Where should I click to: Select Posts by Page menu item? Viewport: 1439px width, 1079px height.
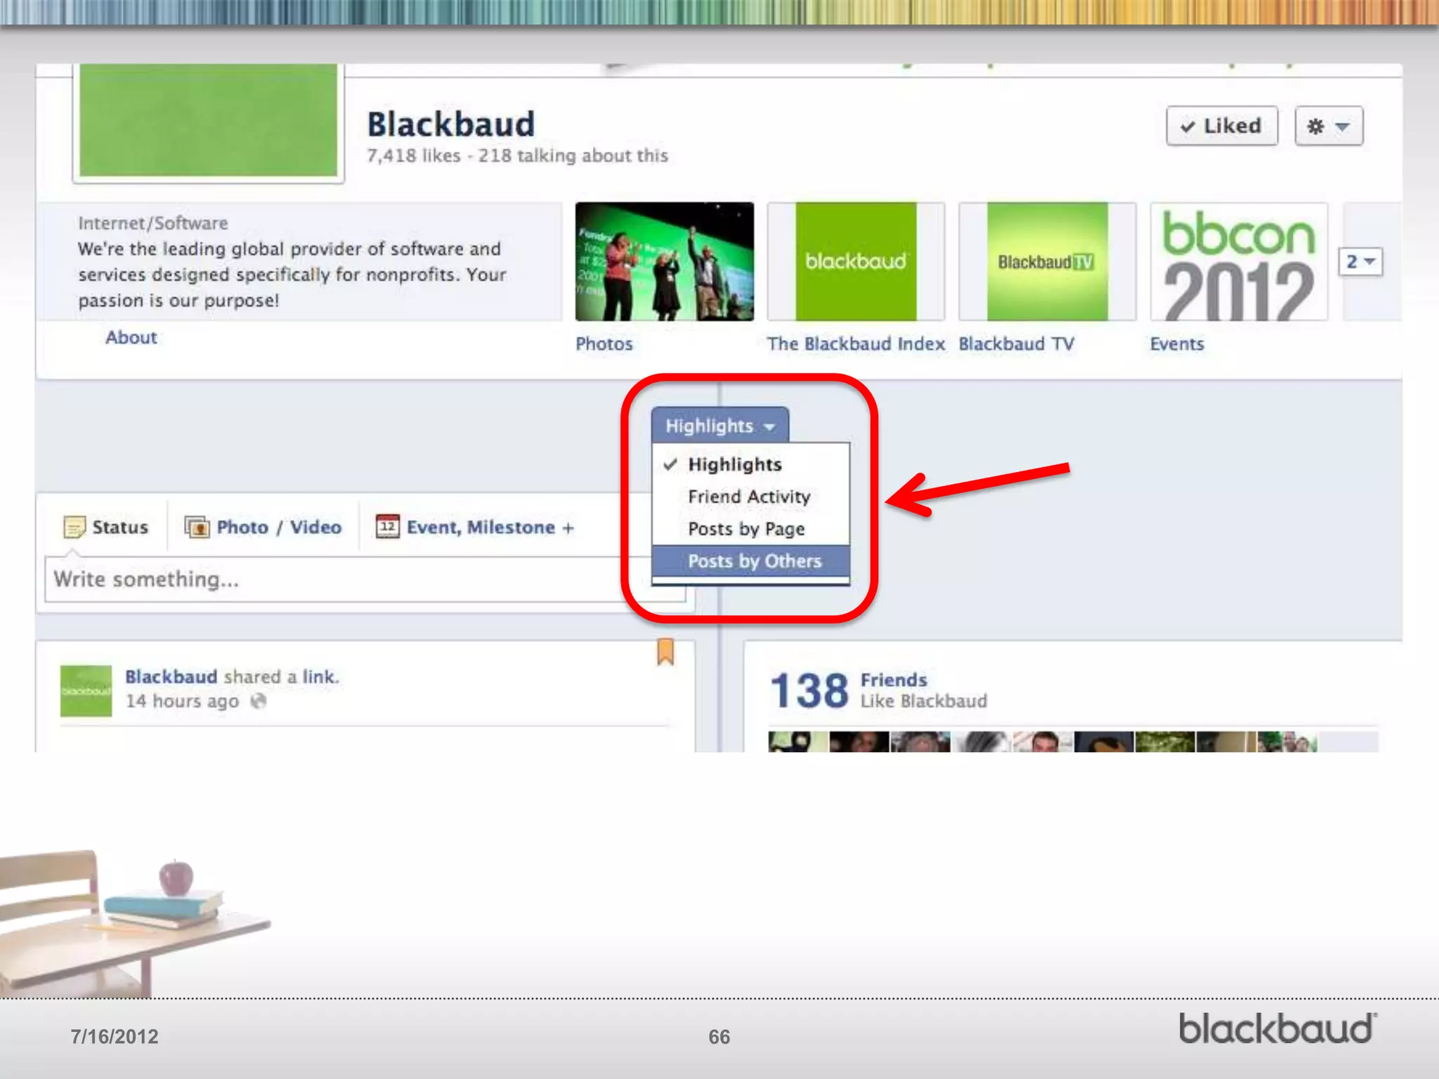746,529
